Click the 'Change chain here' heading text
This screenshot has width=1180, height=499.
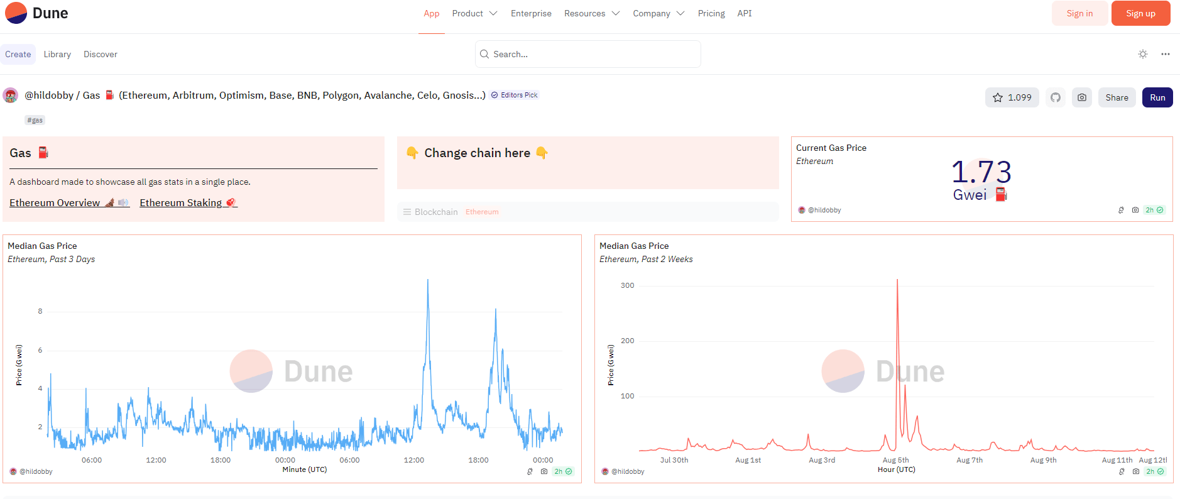click(x=477, y=153)
